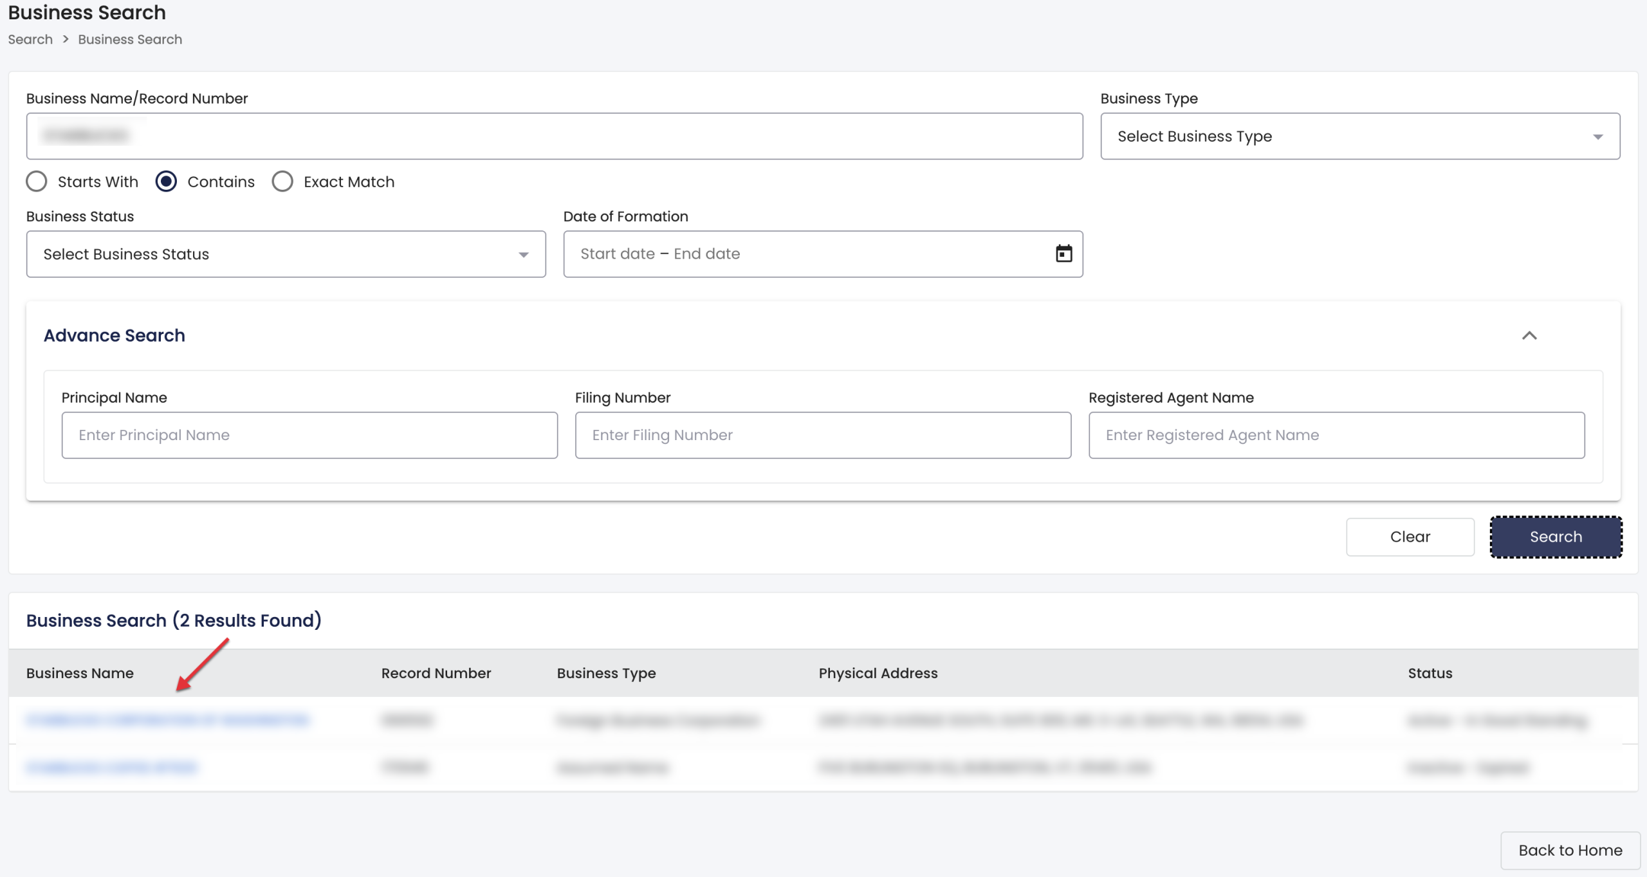This screenshot has width=1647, height=877.
Task: Select the Contains radio option
Action: click(167, 181)
